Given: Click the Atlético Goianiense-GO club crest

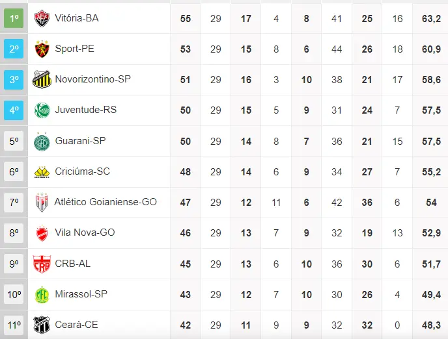Looking at the screenshot, I should (x=42, y=203).
